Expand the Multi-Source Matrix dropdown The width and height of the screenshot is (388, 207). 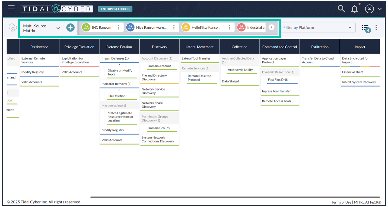click(58, 28)
